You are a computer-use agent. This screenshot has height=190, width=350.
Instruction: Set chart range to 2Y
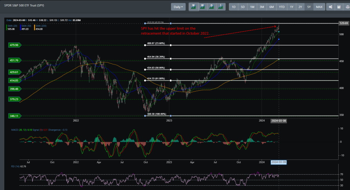(x=300, y=7)
